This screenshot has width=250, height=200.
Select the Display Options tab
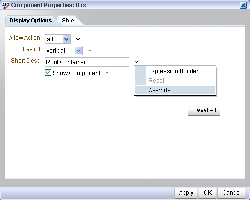click(31, 21)
